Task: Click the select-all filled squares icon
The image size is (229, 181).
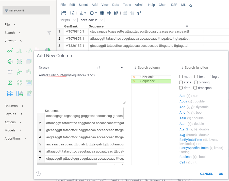Action: click(102, 13)
